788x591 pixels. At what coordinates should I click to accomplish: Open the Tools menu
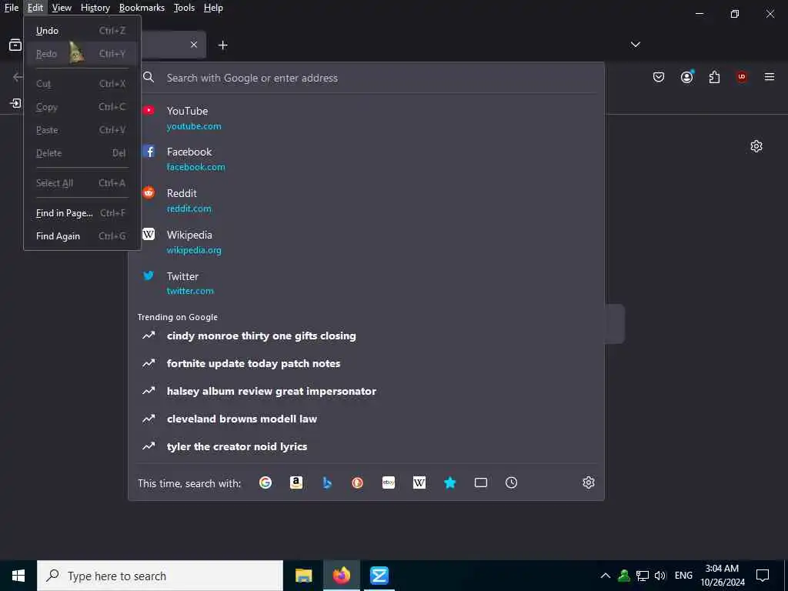(184, 8)
